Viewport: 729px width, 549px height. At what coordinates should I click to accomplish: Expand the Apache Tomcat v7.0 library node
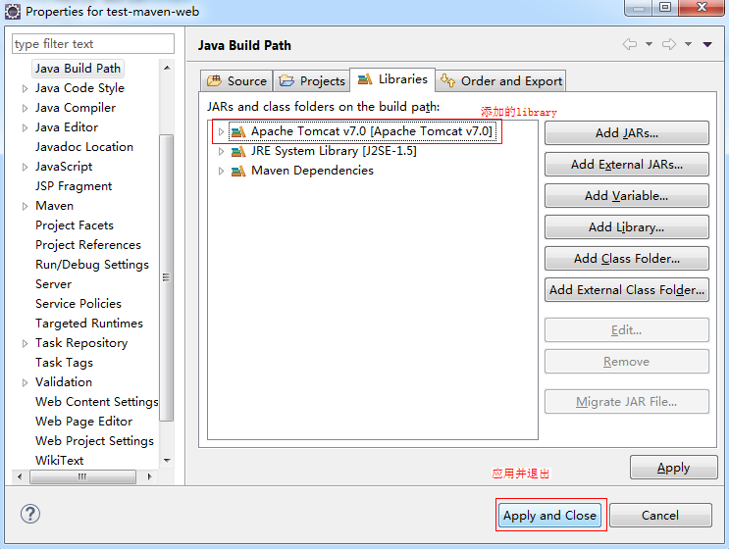click(222, 132)
